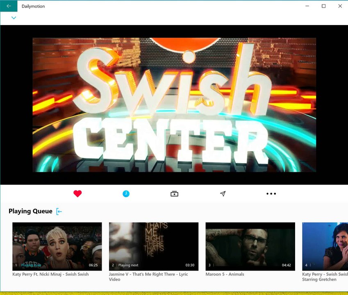Collapse the player with the down chevron
This screenshot has width=348, height=295.
[x=14, y=18]
